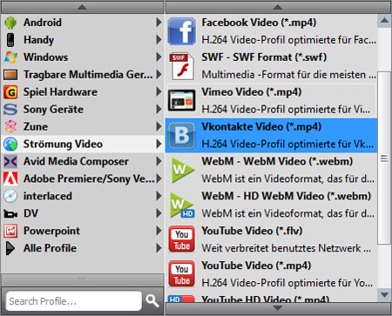Image resolution: width=392 pixels, height=316 pixels.
Task: Expand the Zune submenu arrow
Action: [x=159, y=126]
